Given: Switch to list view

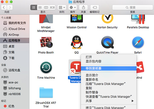Looking at the screenshot, I should tap(40, 7).
